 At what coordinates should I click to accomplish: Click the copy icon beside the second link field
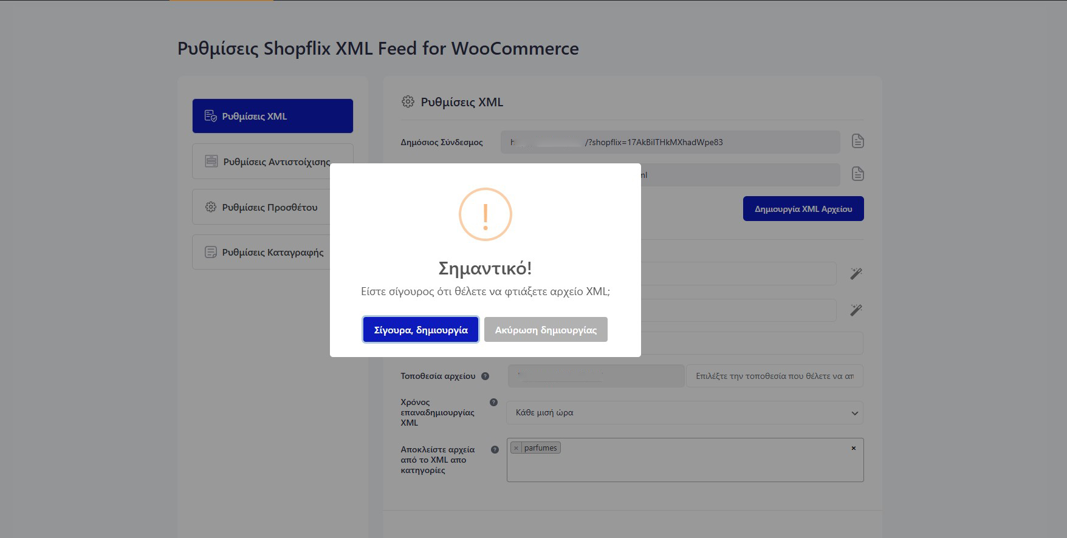coord(857,174)
